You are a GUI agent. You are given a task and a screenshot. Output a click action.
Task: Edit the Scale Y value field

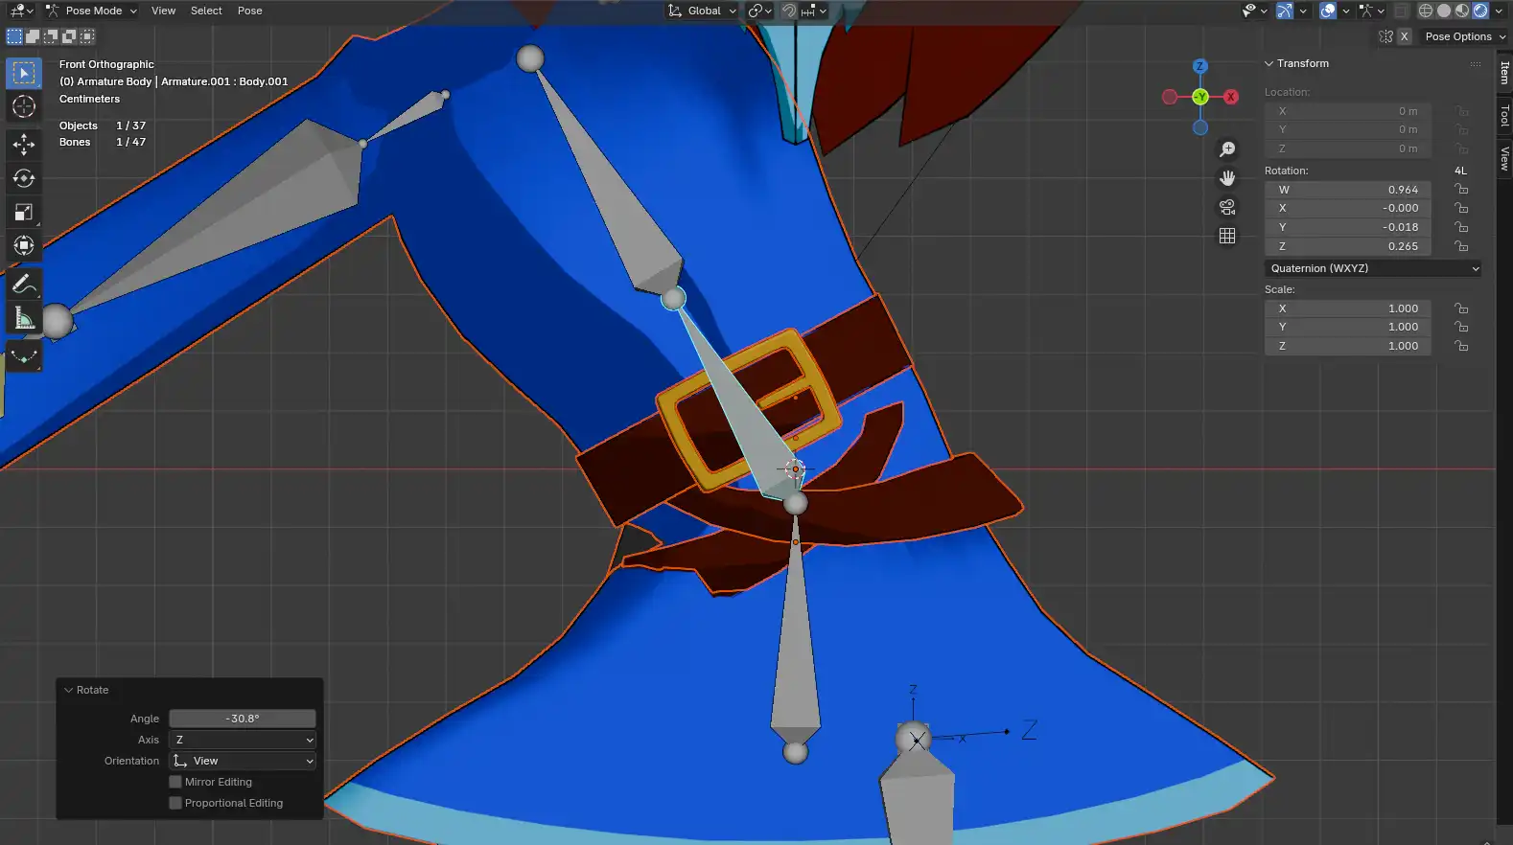[x=1348, y=327]
